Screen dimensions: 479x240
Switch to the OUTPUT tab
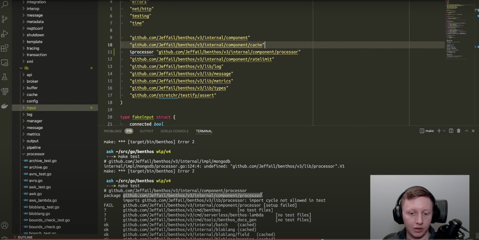146,131
